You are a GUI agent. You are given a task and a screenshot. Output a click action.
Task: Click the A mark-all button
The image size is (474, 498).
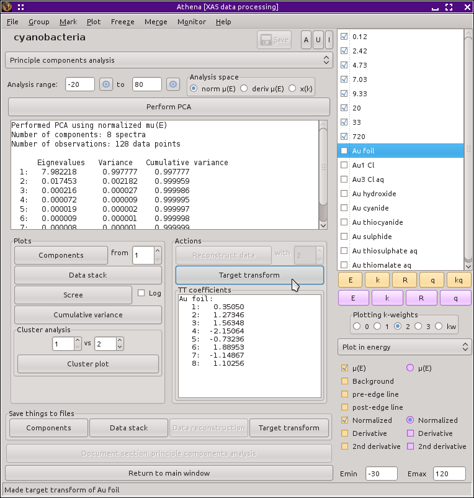pyautogui.click(x=306, y=40)
